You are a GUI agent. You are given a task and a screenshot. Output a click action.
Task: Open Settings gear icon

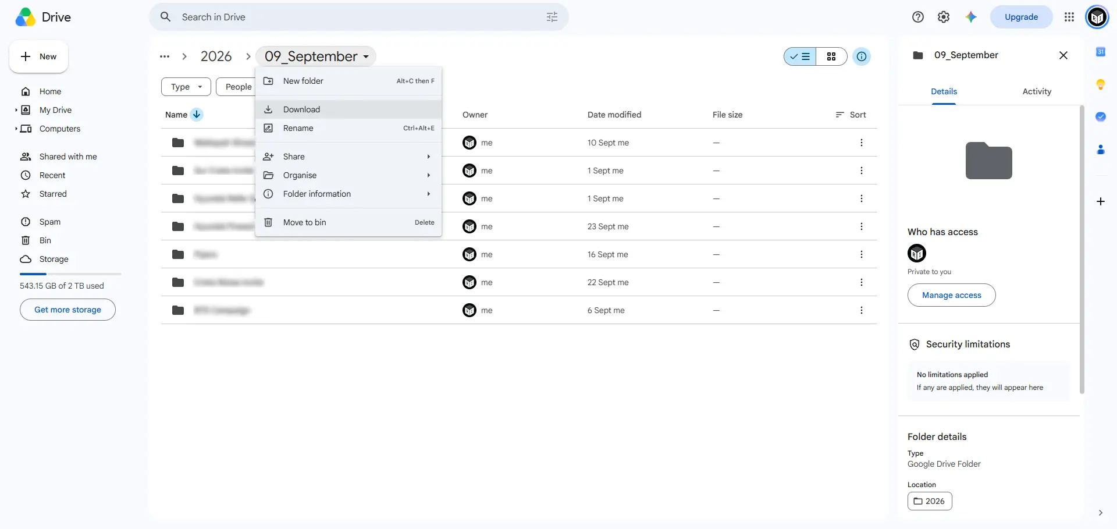pos(944,17)
